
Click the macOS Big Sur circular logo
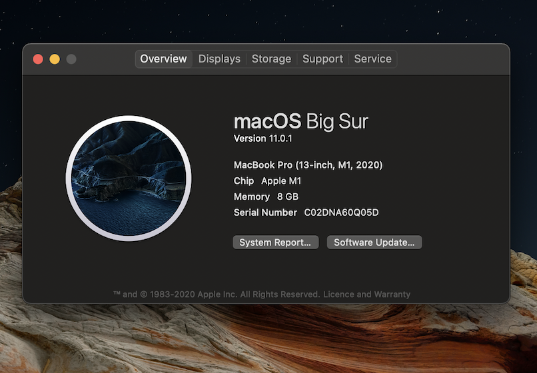[129, 178]
